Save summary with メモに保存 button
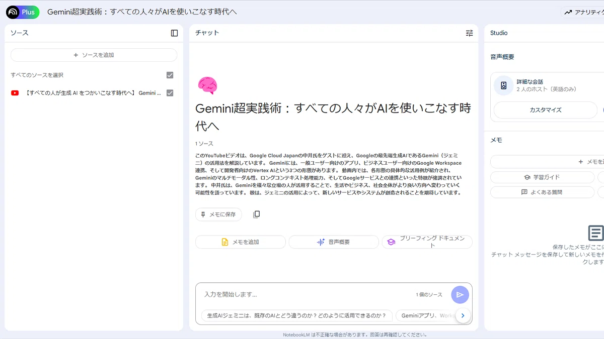This screenshot has width=604, height=339. point(218,214)
